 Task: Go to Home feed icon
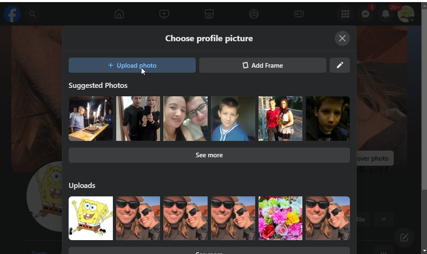coord(119,14)
